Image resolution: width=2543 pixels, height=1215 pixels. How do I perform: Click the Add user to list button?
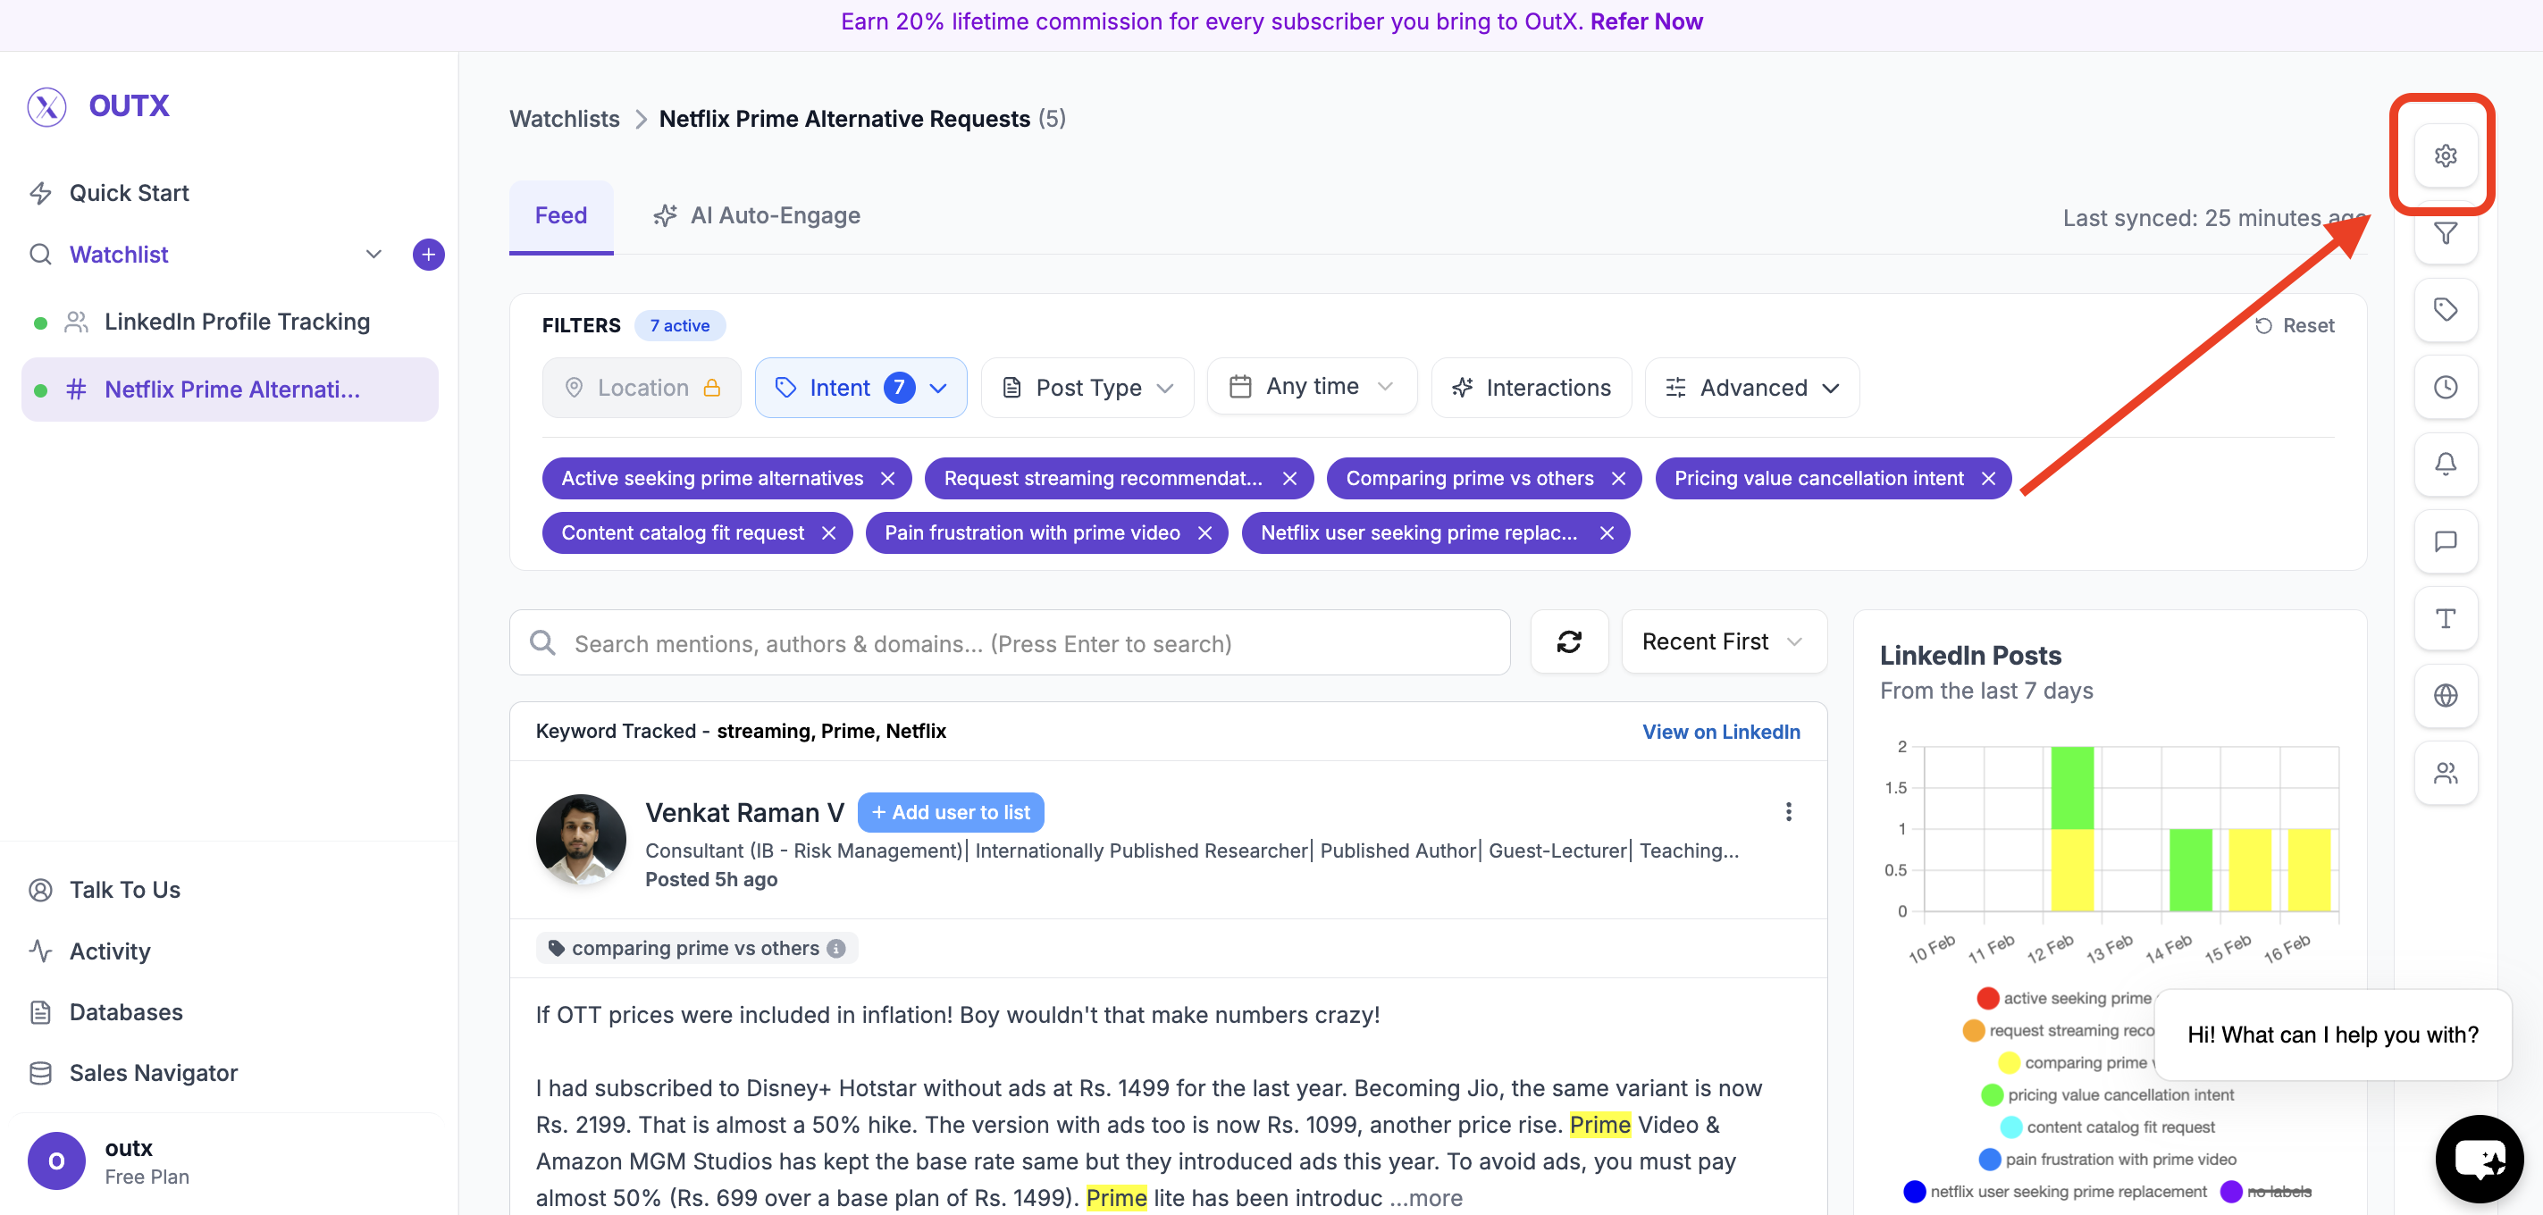[x=950, y=812]
